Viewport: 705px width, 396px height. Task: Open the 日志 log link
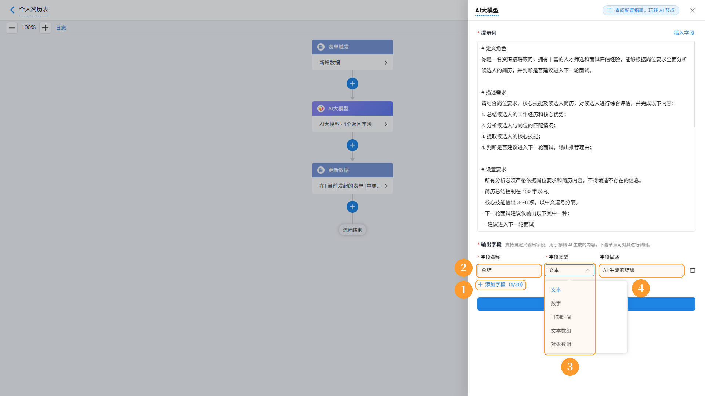pos(61,28)
